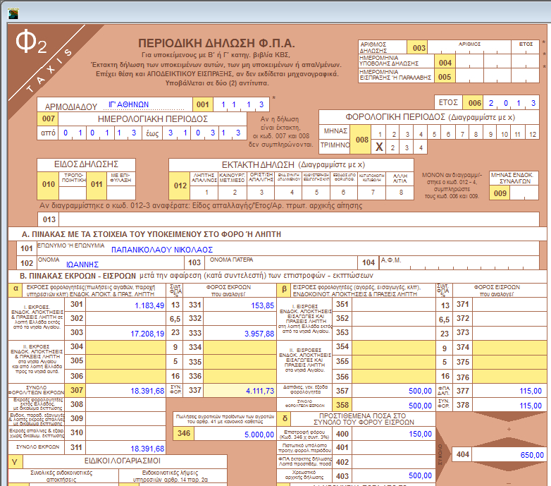This screenshot has height=486, width=551.
Task: Click field 378 with value 115,00
Action: pos(509,405)
